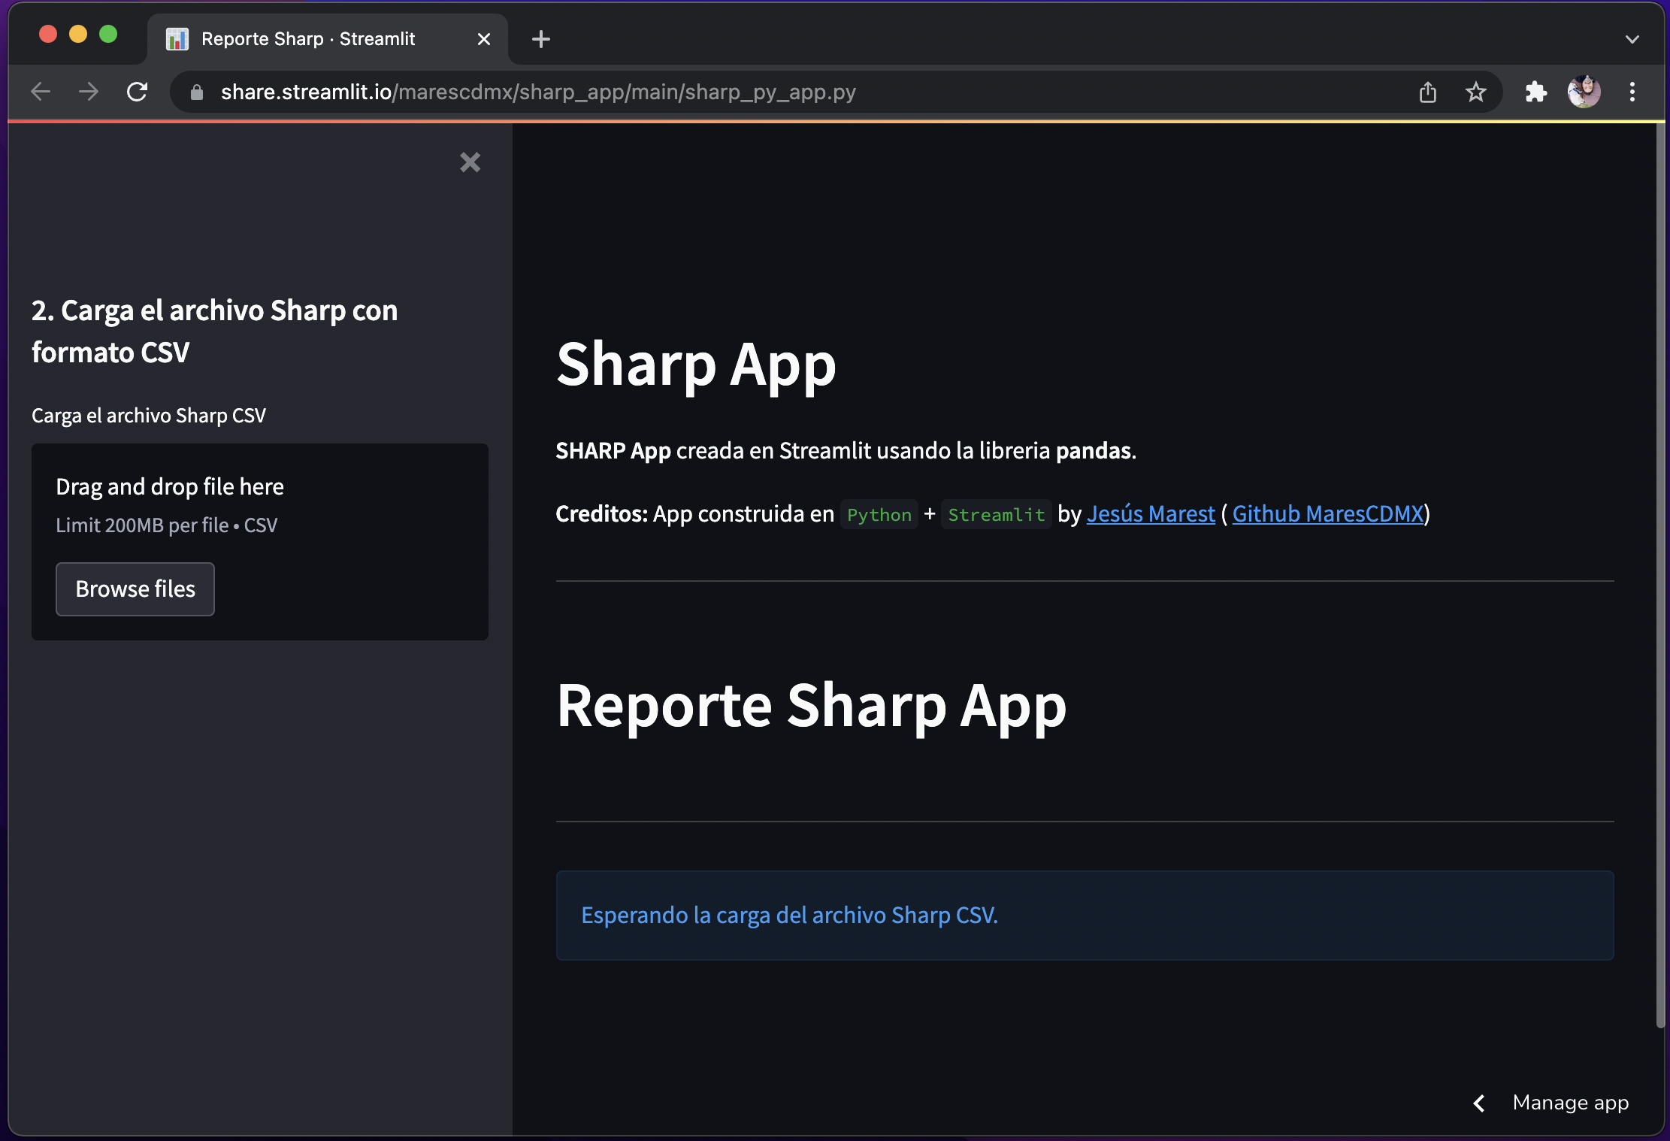Share this page via share icon
This screenshot has height=1141, width=1670.
pos(1428,92)
